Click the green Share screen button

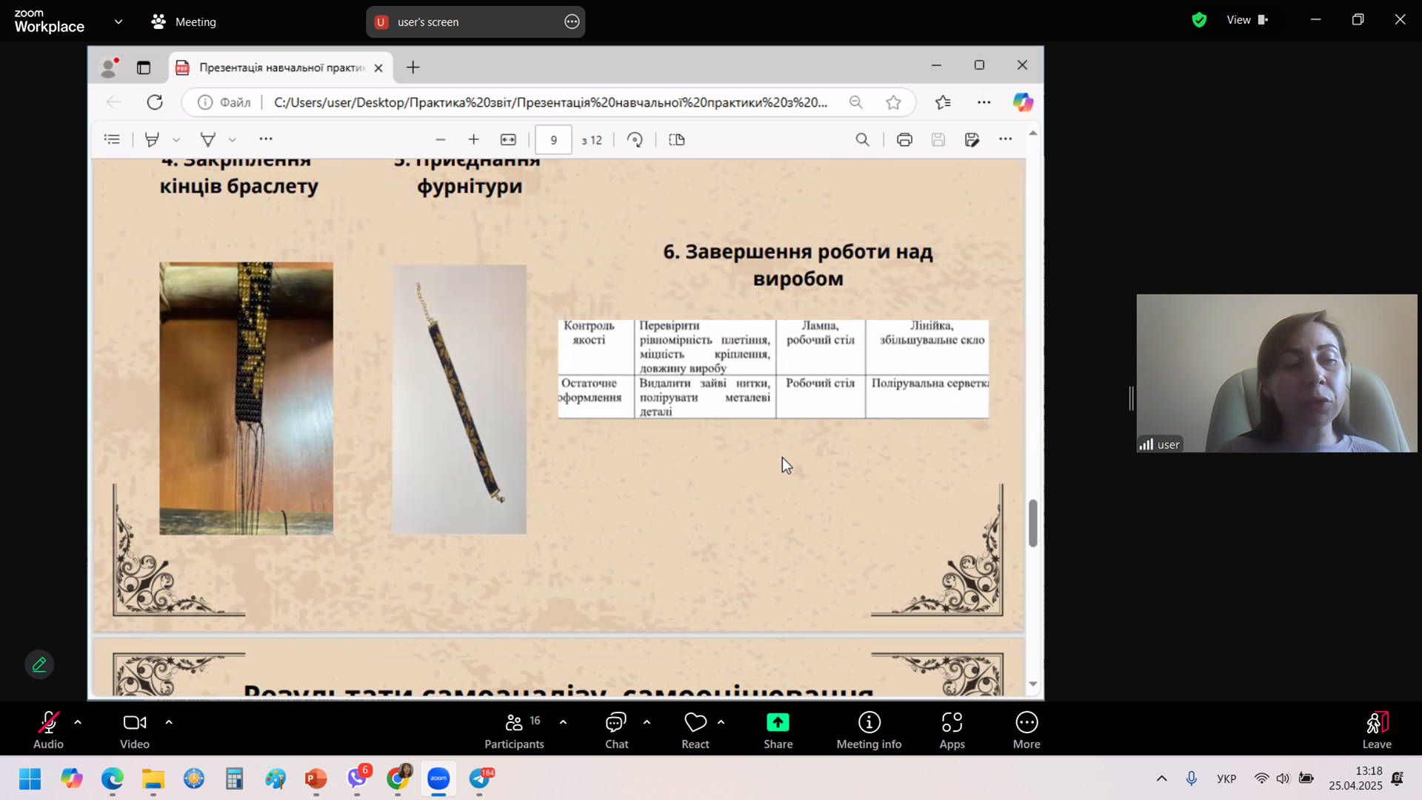click(x=778, y=722)
